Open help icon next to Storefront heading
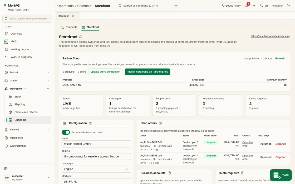 point(81,37)
